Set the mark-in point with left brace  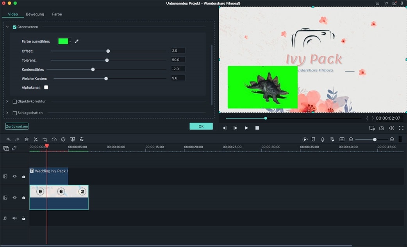click(367, 118)
